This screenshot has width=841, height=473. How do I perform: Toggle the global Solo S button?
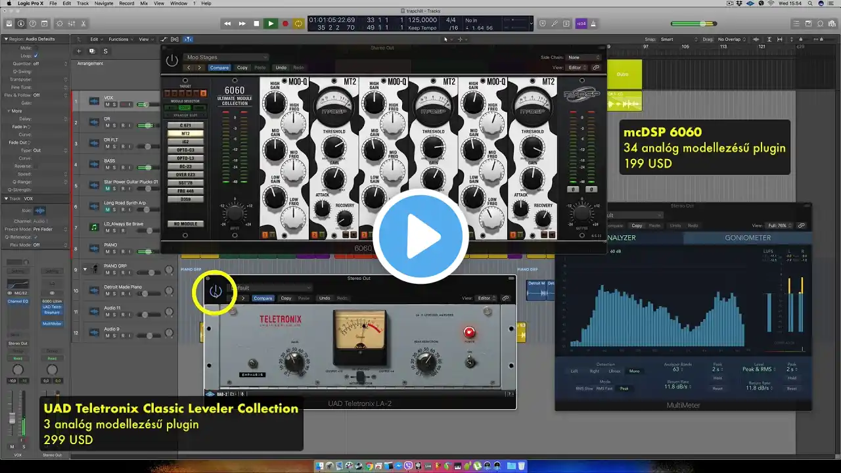coord(105,51)
